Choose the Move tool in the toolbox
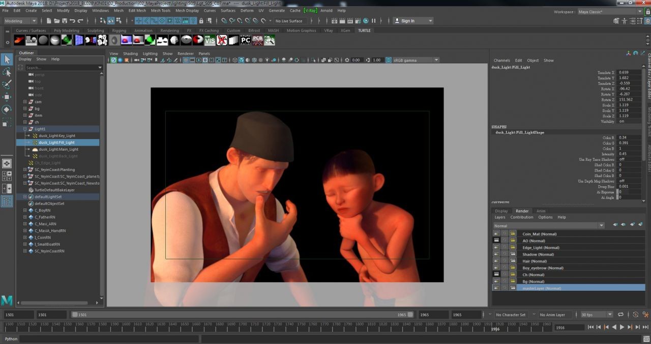Viewport: 651px width, 344px height. click(x=7, y=97)
